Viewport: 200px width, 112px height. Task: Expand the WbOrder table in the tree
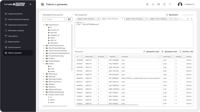[x=44, y=77]
